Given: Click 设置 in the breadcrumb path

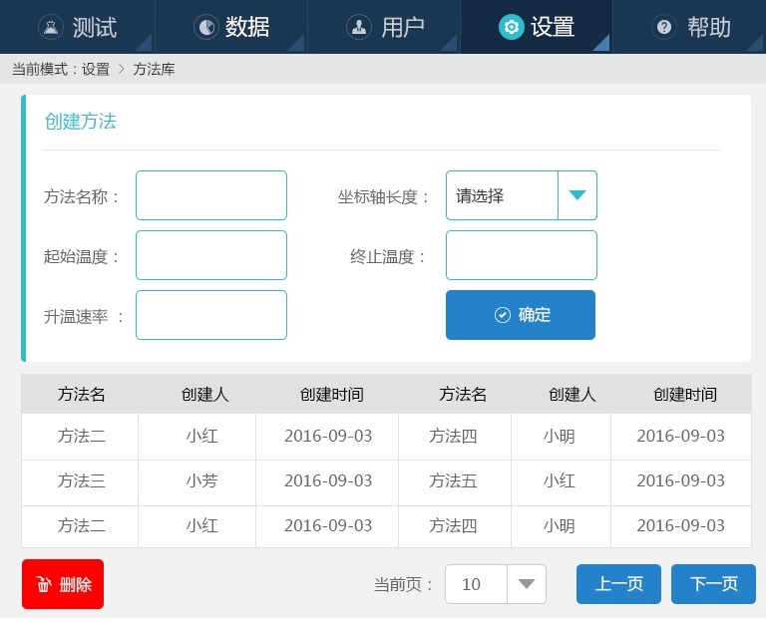Looking at the screenshot, I should 96,70.
